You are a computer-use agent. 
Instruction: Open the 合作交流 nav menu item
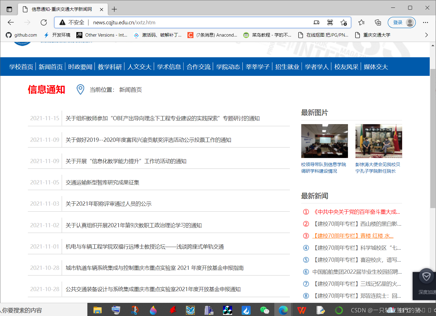pos(199,67)
